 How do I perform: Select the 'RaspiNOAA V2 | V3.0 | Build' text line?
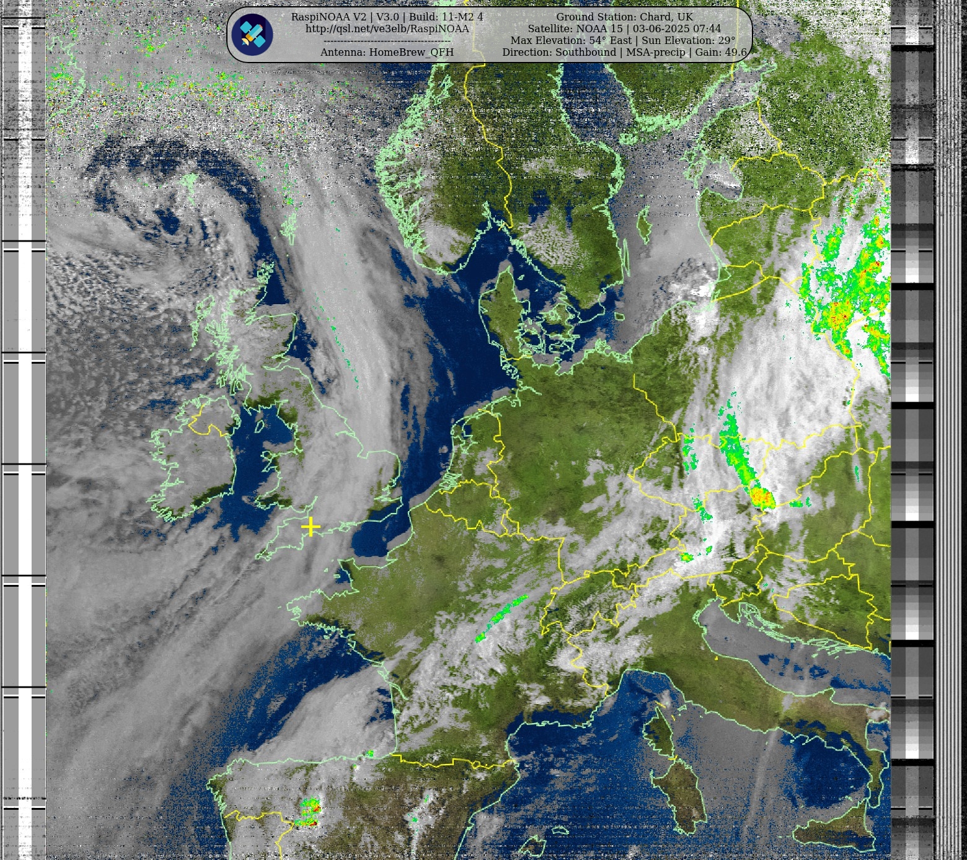coord(387,17)
